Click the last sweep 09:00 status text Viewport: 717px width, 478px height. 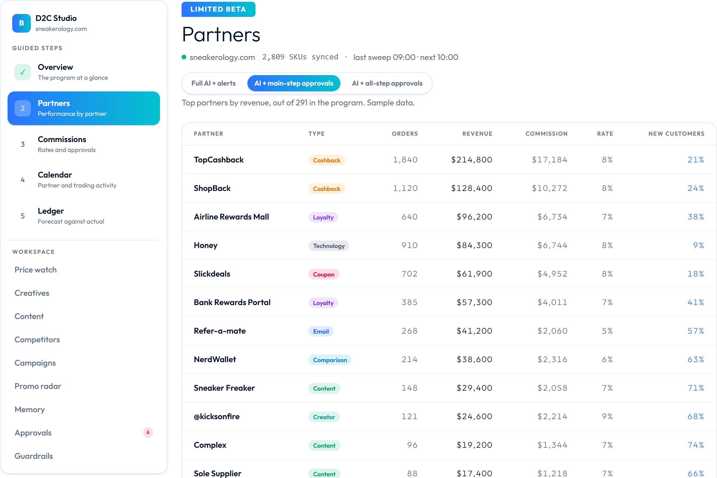click(x=384, y=57)
